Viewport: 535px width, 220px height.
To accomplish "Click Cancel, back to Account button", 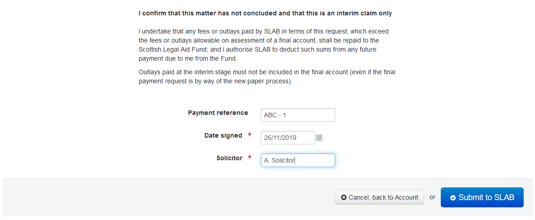I will click(380, 197).
